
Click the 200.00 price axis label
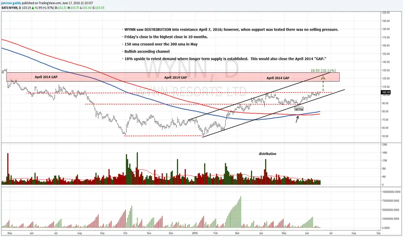386,12
